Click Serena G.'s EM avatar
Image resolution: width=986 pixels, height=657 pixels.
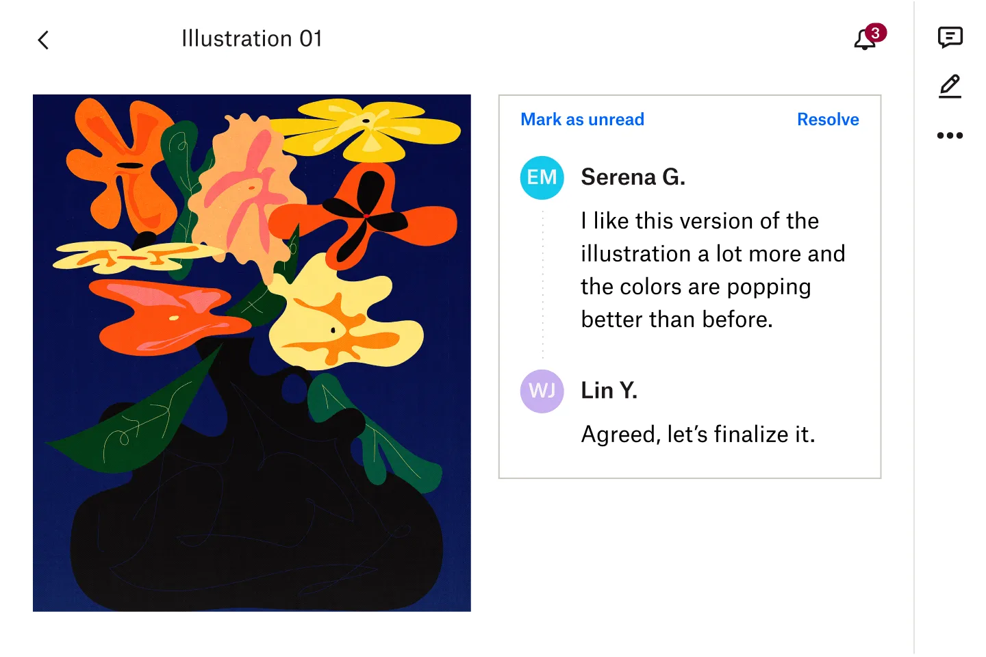coord(542,177)
